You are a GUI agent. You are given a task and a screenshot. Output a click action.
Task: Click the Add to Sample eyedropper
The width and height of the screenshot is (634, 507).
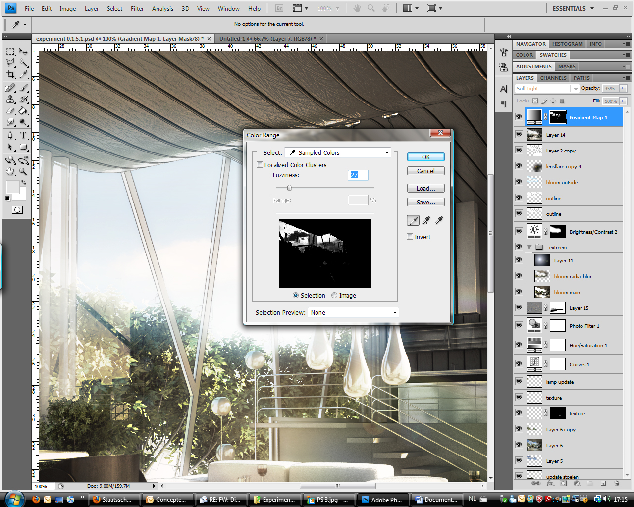[x=426, y=220]
